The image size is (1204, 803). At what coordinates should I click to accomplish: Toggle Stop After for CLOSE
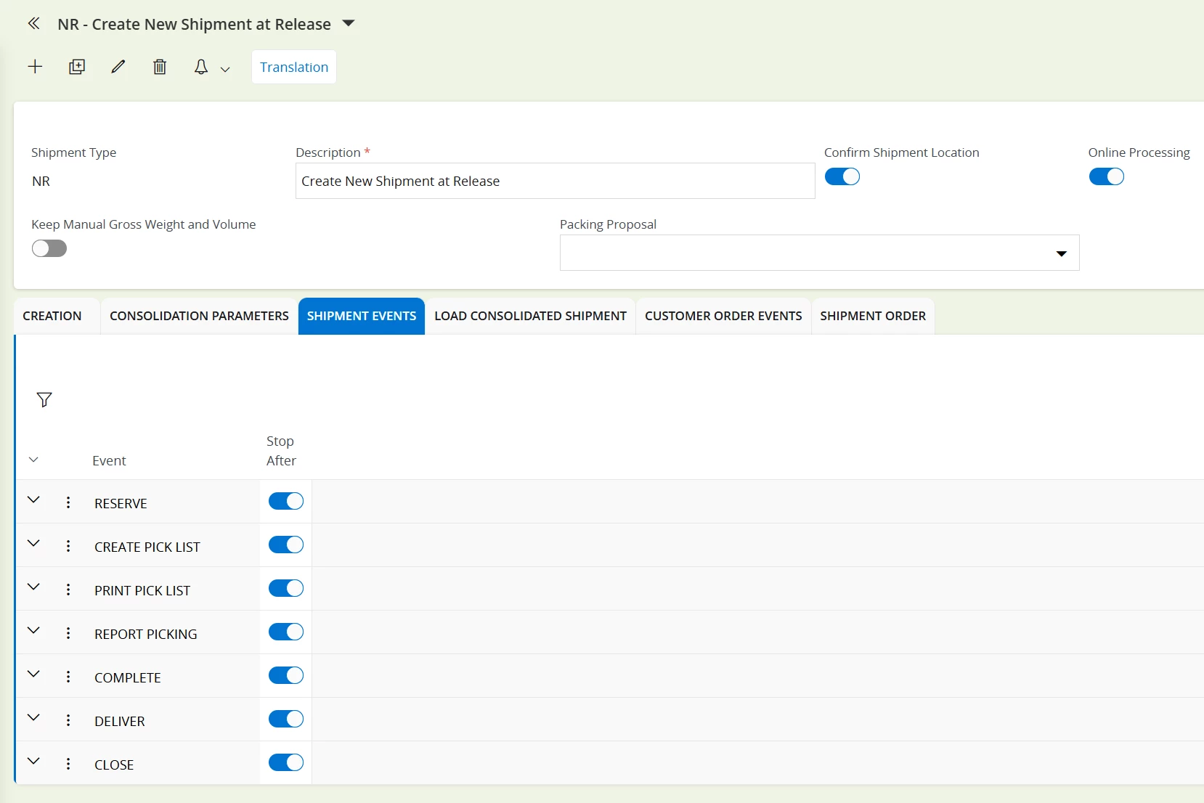286,762
